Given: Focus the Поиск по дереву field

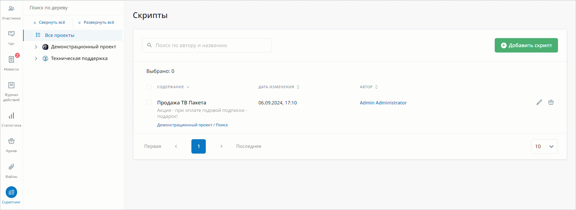Looking at the screenshot, I should click(x=73, y=8).
